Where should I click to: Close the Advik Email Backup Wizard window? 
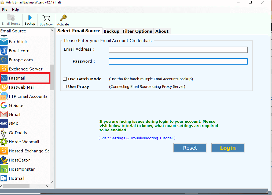(263, 2)
